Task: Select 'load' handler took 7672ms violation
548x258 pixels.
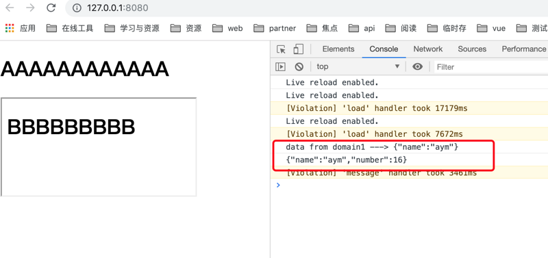Action: tap(409, 134)
